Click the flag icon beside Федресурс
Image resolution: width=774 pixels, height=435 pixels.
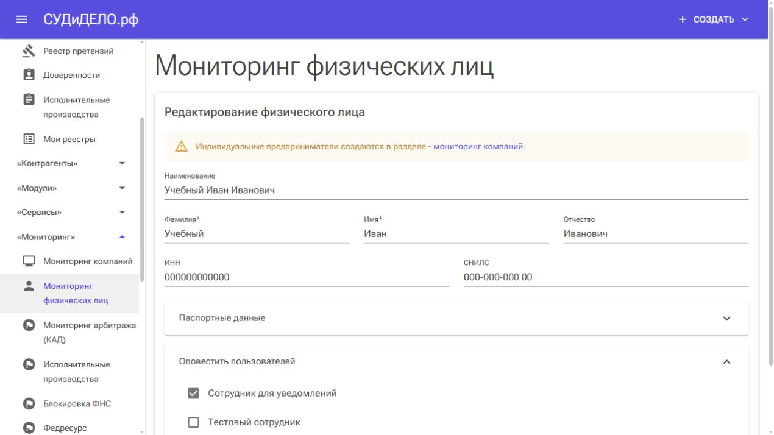[29, 428]
